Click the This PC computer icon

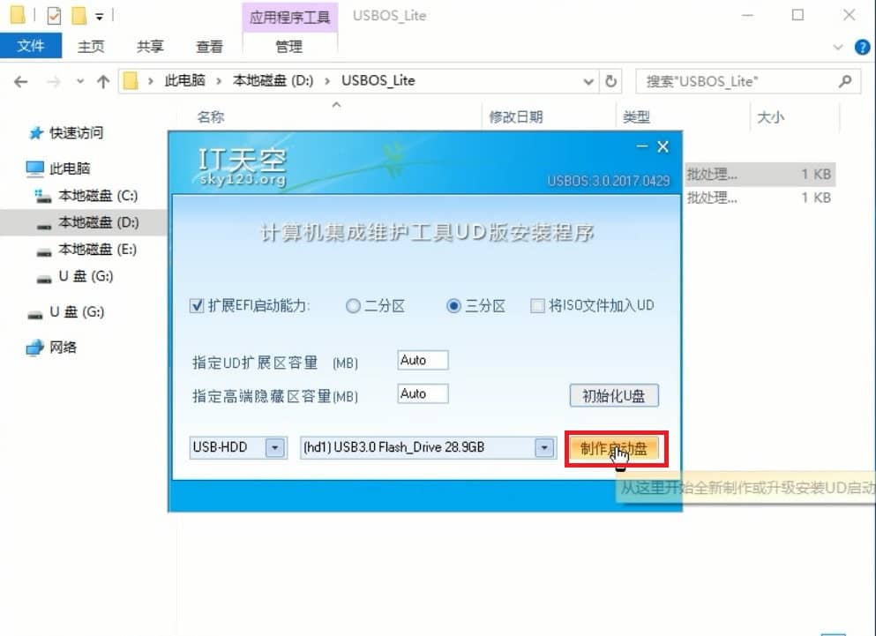click(35, 168)
